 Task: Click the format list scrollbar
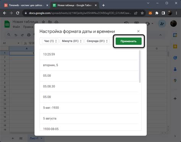(140, 66)
